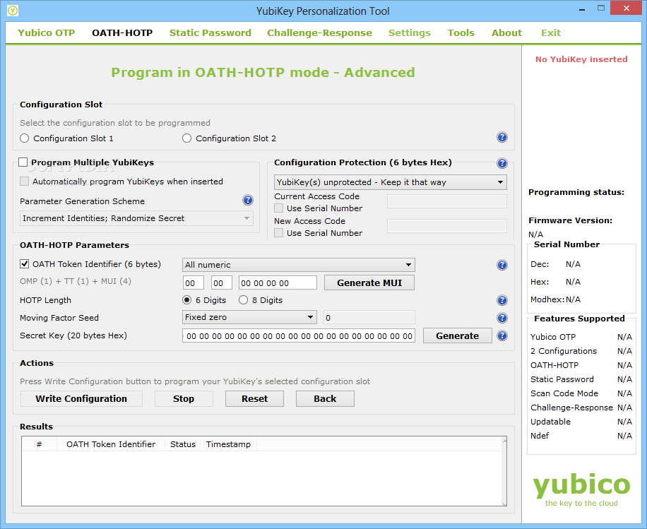Open the configuration protection dropdown

click(391, 182)
